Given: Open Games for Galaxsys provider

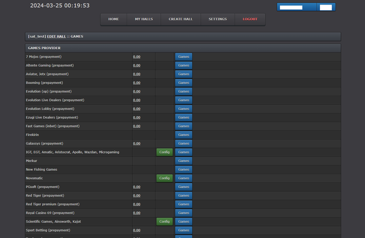Looking at the screenshot, I should point(184,143).
